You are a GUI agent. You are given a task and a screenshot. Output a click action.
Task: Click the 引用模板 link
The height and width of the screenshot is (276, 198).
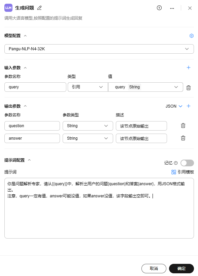pos(183,172)
